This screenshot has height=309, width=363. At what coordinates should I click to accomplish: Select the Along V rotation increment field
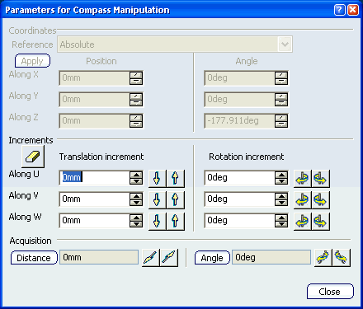pyautogui.click(x=239, y=199)
